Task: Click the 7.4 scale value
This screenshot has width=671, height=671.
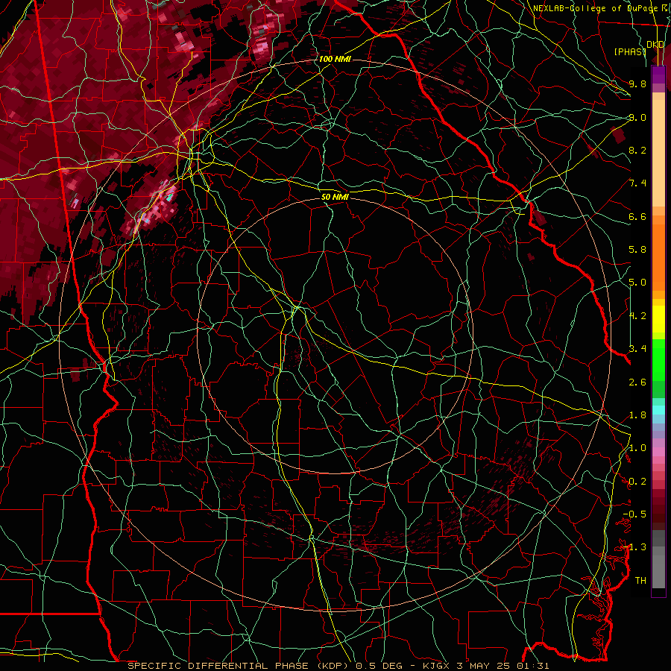Action: click(x=637, y=183)
